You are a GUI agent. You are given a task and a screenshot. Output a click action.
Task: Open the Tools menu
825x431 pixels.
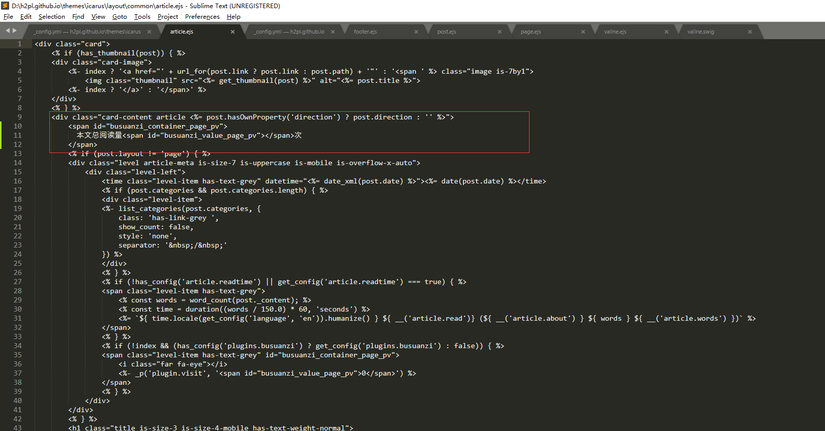[x=142, y=17]
